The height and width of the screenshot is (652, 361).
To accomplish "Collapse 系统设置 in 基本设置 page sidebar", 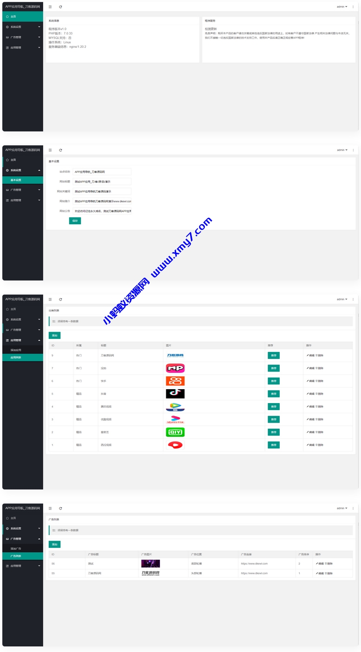I will (23, 170).
